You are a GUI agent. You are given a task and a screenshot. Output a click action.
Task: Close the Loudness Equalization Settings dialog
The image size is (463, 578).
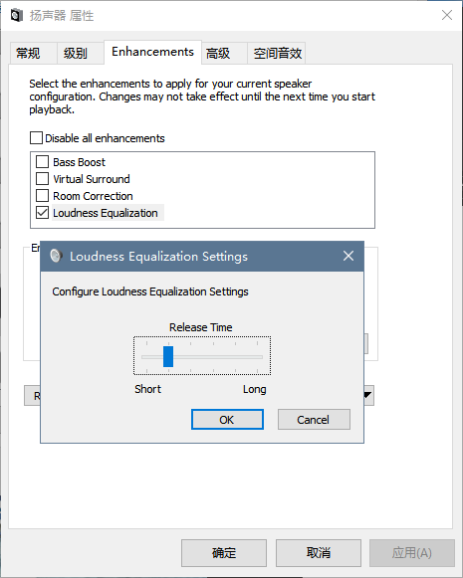pos(348,256)
